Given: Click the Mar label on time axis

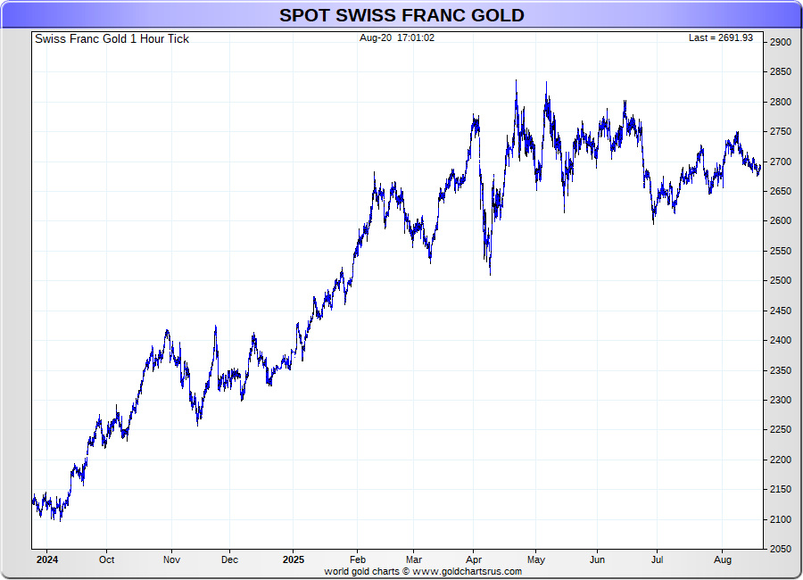Looking at the screenshot, I should (414, 559).
